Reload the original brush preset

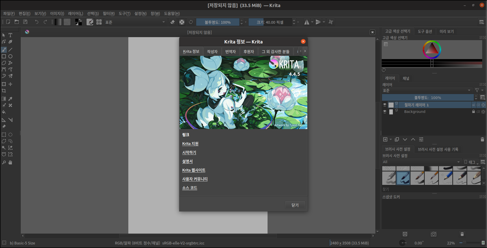click(191, 22)
